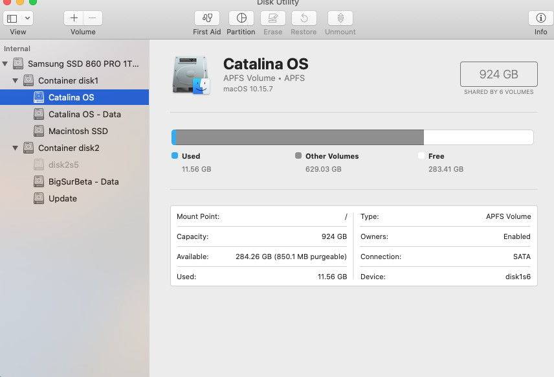Run First Aid on the volume
The image size is (554, 377).
click(207, 18)
